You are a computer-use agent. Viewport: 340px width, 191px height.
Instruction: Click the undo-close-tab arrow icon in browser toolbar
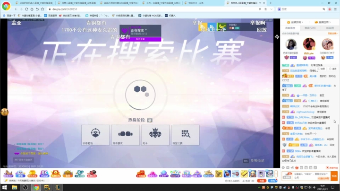click(37, 9)
